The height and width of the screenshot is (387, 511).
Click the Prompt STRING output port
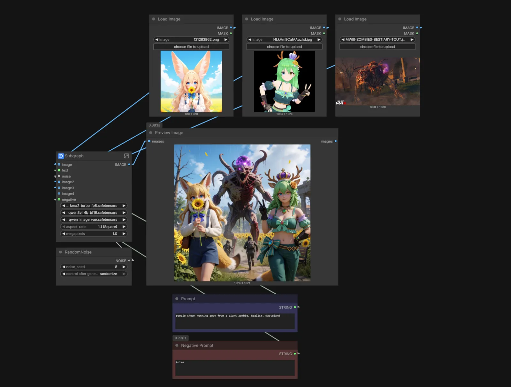[295, 307]
